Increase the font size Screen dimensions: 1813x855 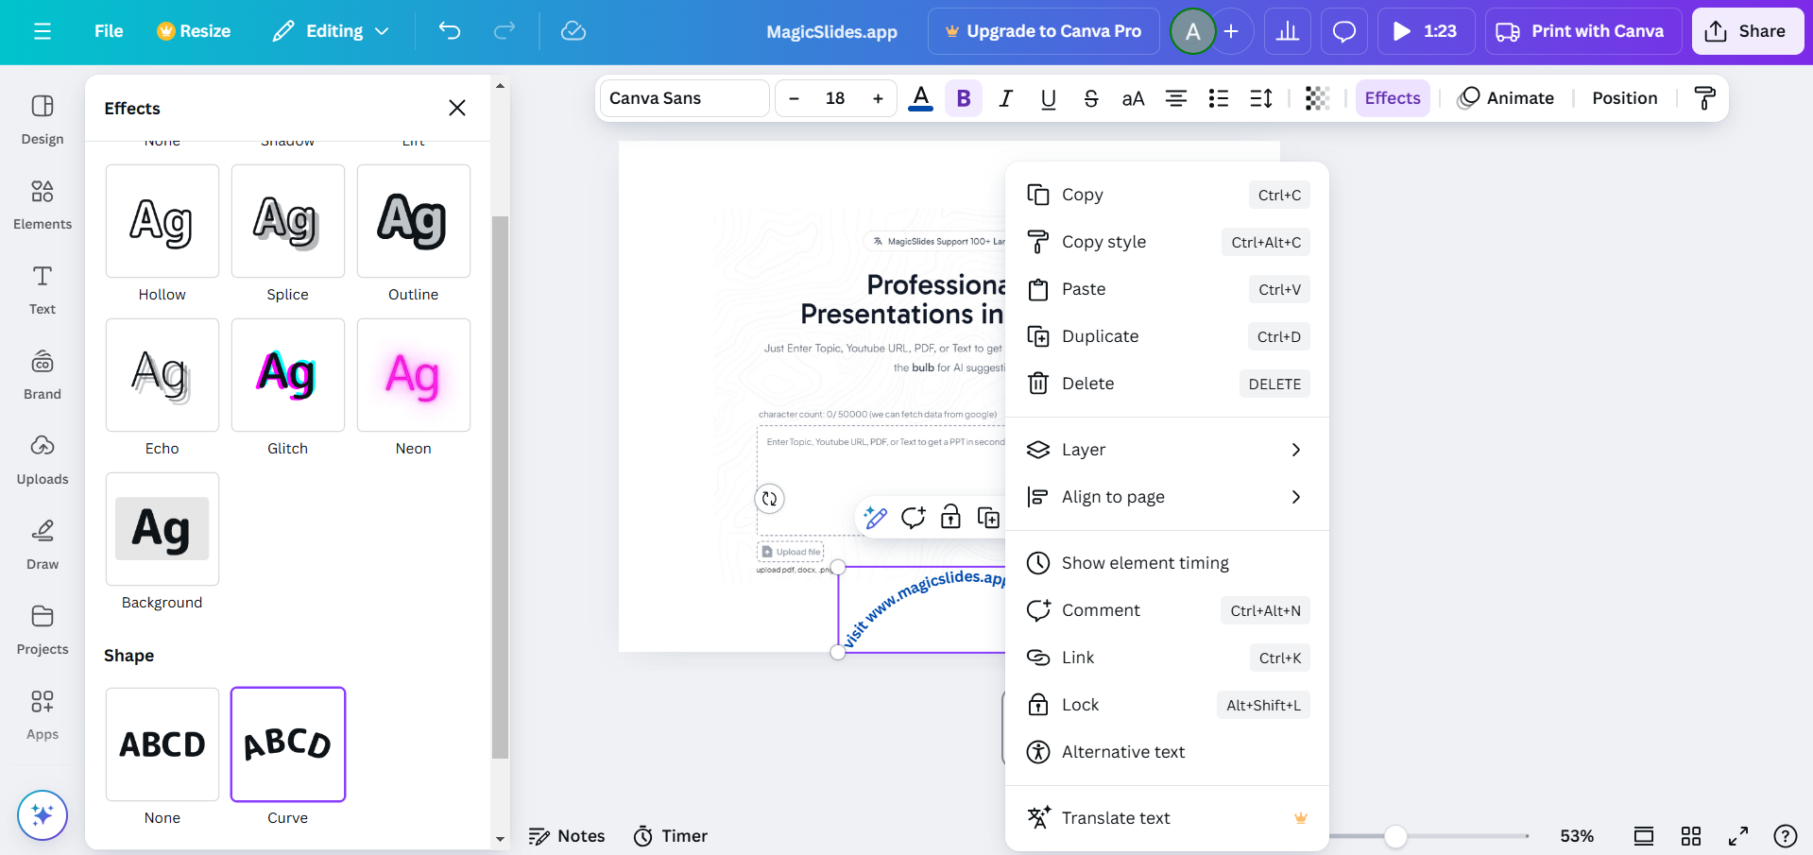click(x=878, y=98)
